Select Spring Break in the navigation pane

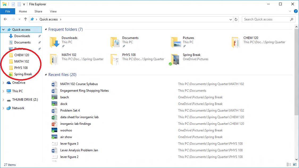click(23, 74)
